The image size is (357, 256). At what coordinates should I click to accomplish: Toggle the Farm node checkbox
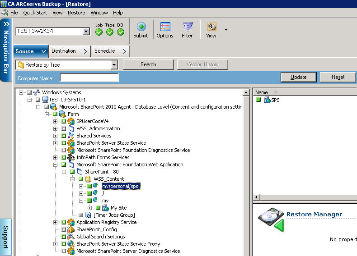(55, 114)
